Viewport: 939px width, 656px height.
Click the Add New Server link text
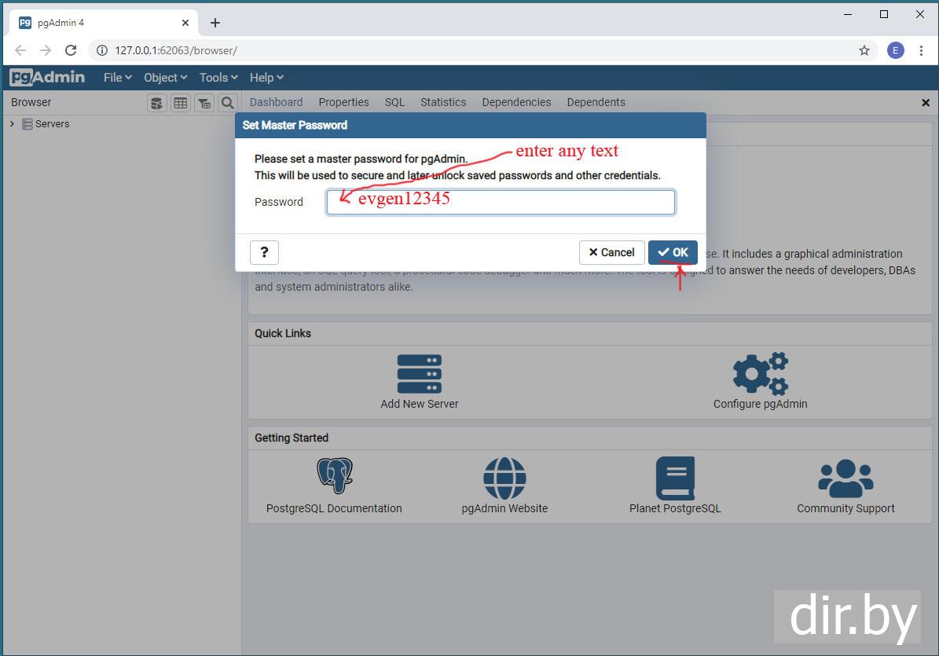(x=419, y=404)
